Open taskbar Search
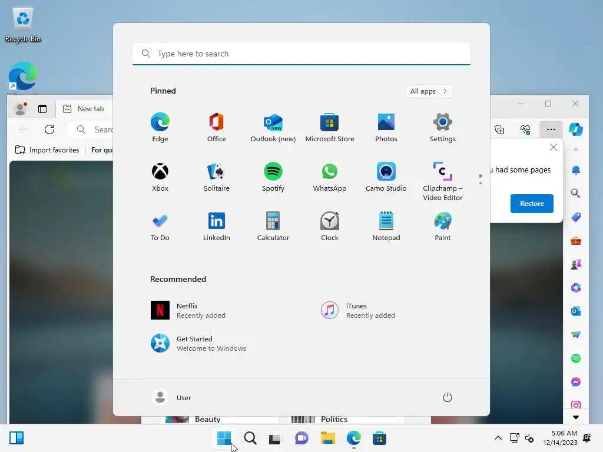This screenshot has width=603, height=452. (250, 438)
